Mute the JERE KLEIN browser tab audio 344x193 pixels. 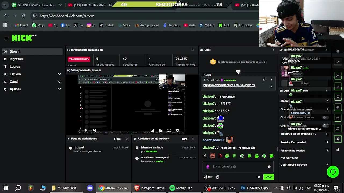(x=110, y=5)
